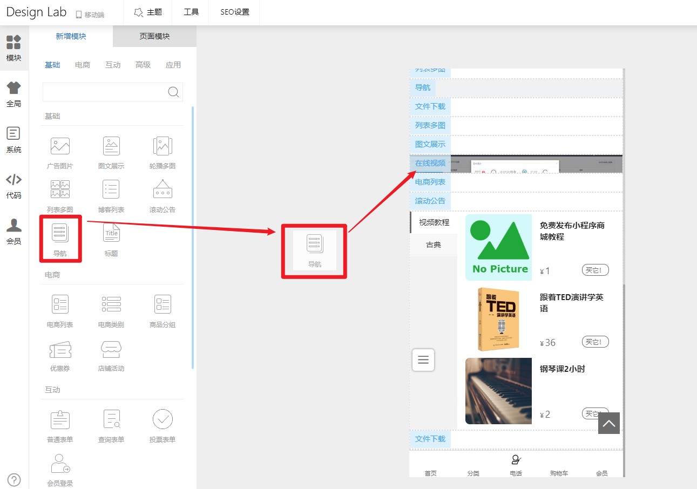Select the 图文展示 module in the left panel
697x489 pixels.
tap(111, 153)
